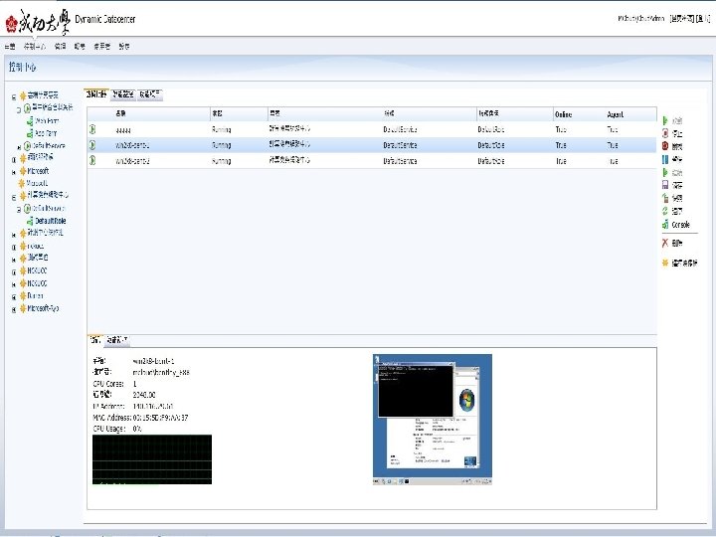Click the blue pause bars icon
Screen dimensions: 716x537
(x=665, y=159)
